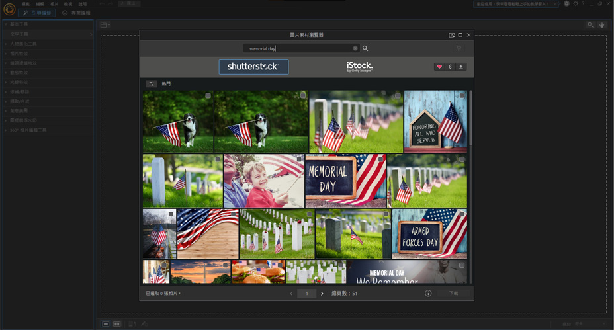
Task: Check the Memorial Day chalkboard photo
Action: (380, 159)
